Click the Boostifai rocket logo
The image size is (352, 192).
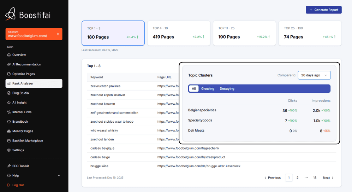click(10, 14)
